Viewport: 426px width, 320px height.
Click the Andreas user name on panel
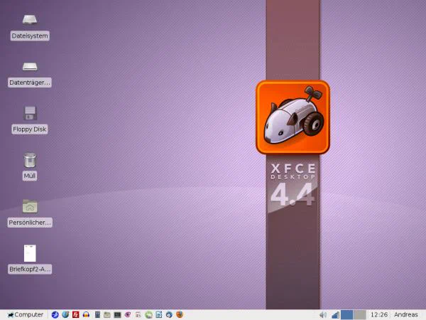[406, 314]
